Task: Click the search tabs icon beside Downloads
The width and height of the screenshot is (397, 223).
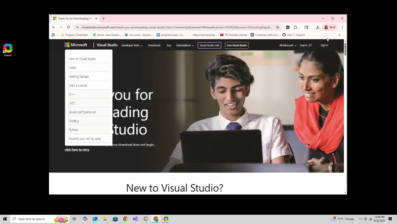Action: [306, 27]
